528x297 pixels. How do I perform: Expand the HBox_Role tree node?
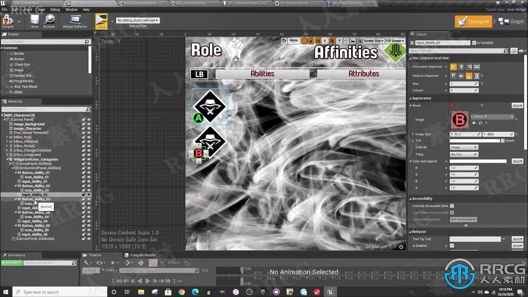[6, 137]
